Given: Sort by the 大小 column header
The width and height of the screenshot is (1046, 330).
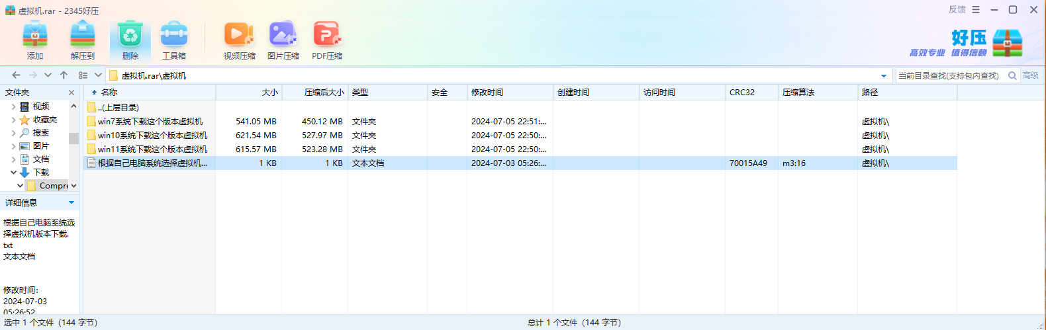Looking at the screenshot, I should [x=249, y=93].
